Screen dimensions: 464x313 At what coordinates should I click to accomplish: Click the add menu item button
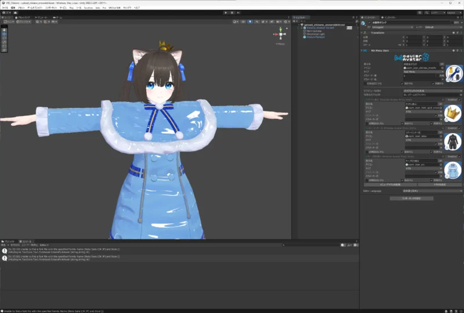(390, 184)
